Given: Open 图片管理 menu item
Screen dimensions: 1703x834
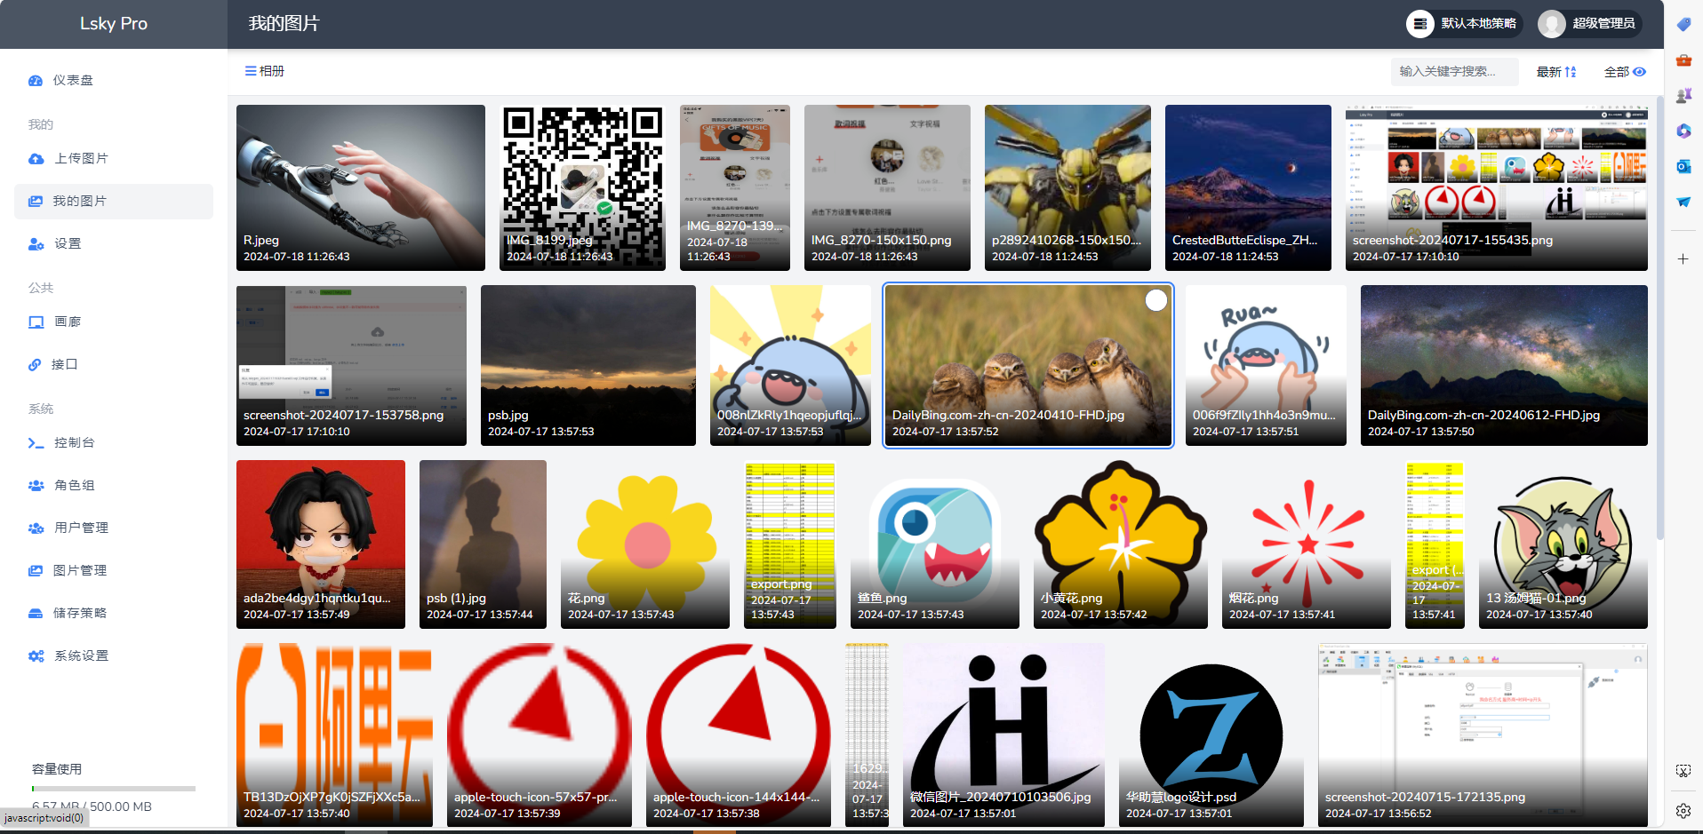Looking at the screenshot, I should (80, 571).
